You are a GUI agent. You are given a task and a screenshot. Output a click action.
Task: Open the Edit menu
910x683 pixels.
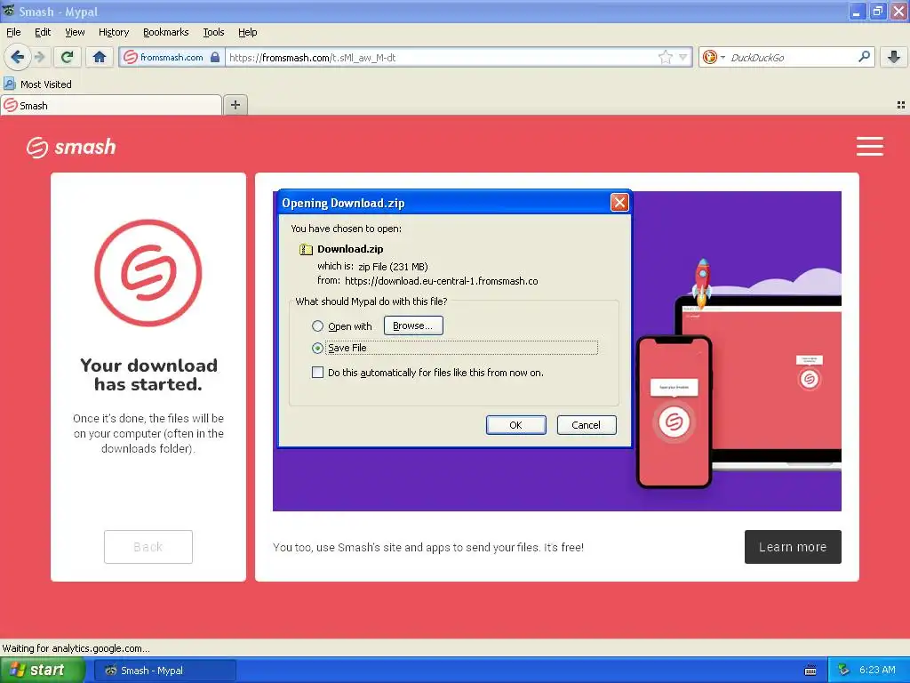[43, 32]
